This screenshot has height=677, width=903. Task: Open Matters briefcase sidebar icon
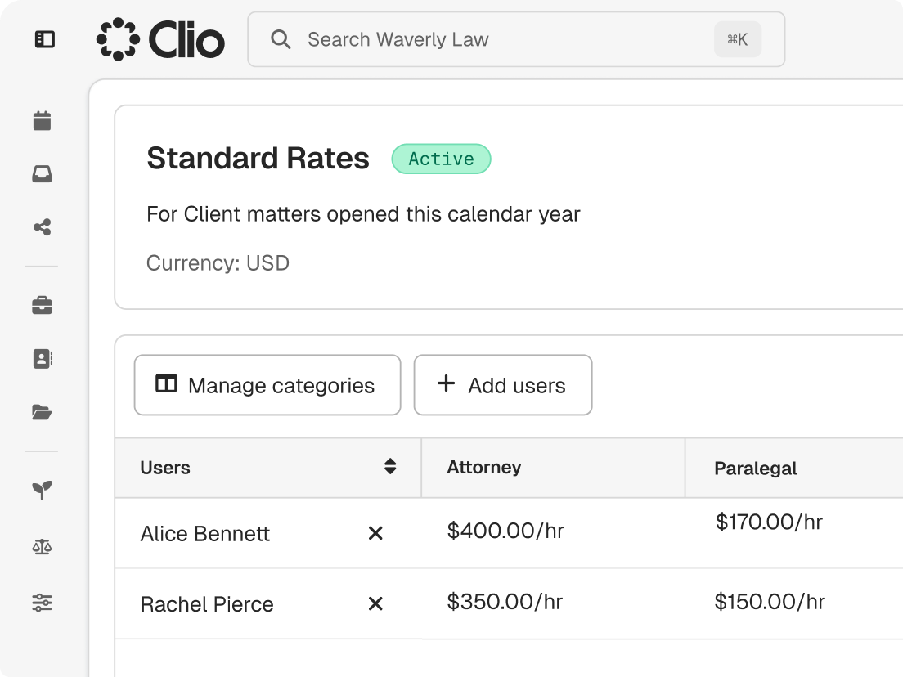42,305
